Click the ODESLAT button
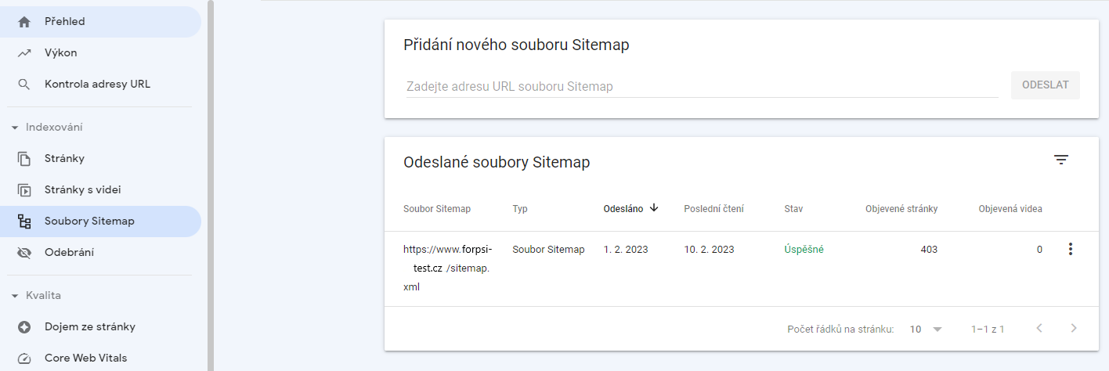This screenshot has width=1109, height=371. tap(1045, 85)
